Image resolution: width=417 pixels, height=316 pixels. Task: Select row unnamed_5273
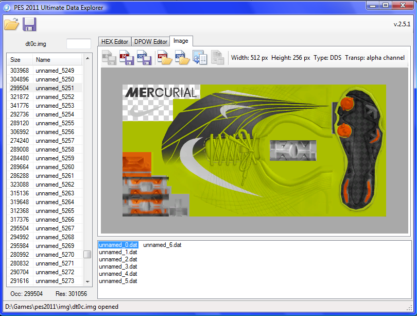45,281
